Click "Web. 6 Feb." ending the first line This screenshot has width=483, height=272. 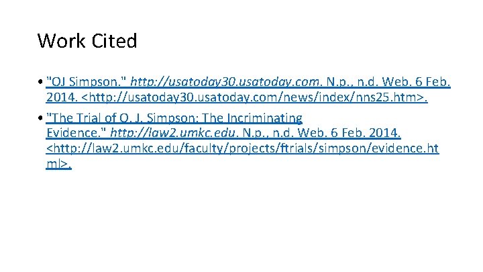pos(416,82)
